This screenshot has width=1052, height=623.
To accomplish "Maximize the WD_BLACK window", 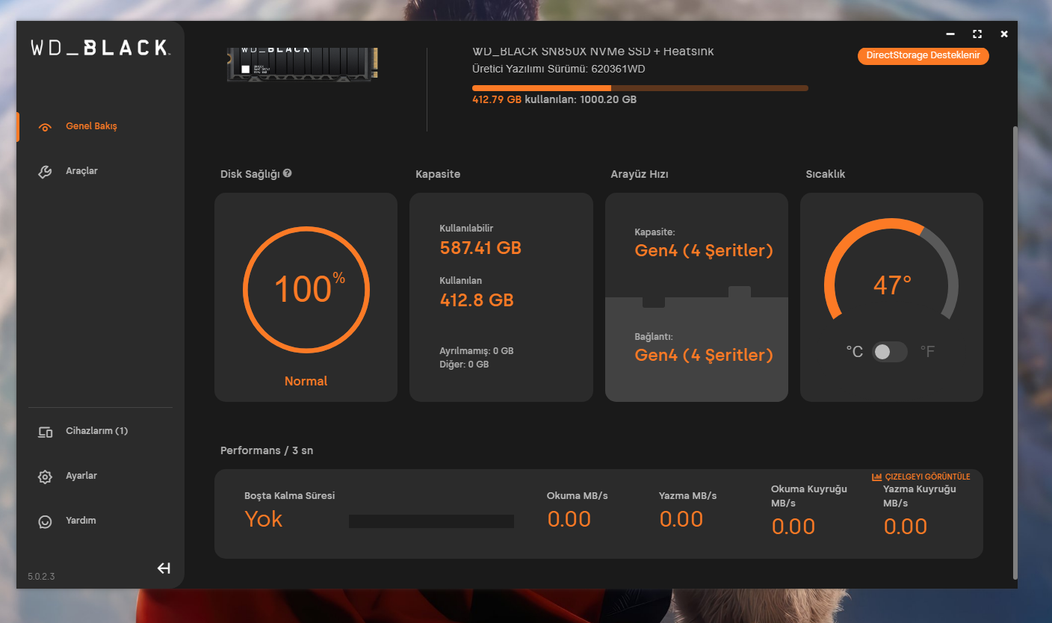I will pos(977,34).
